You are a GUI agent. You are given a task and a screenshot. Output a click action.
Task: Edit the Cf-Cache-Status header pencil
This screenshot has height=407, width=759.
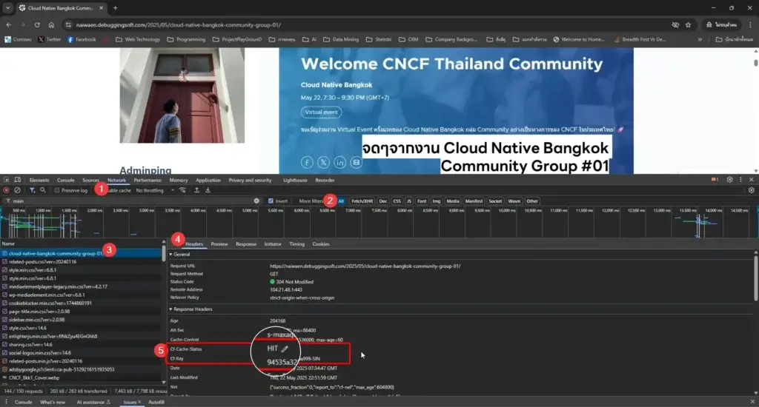tap(285, 349)
